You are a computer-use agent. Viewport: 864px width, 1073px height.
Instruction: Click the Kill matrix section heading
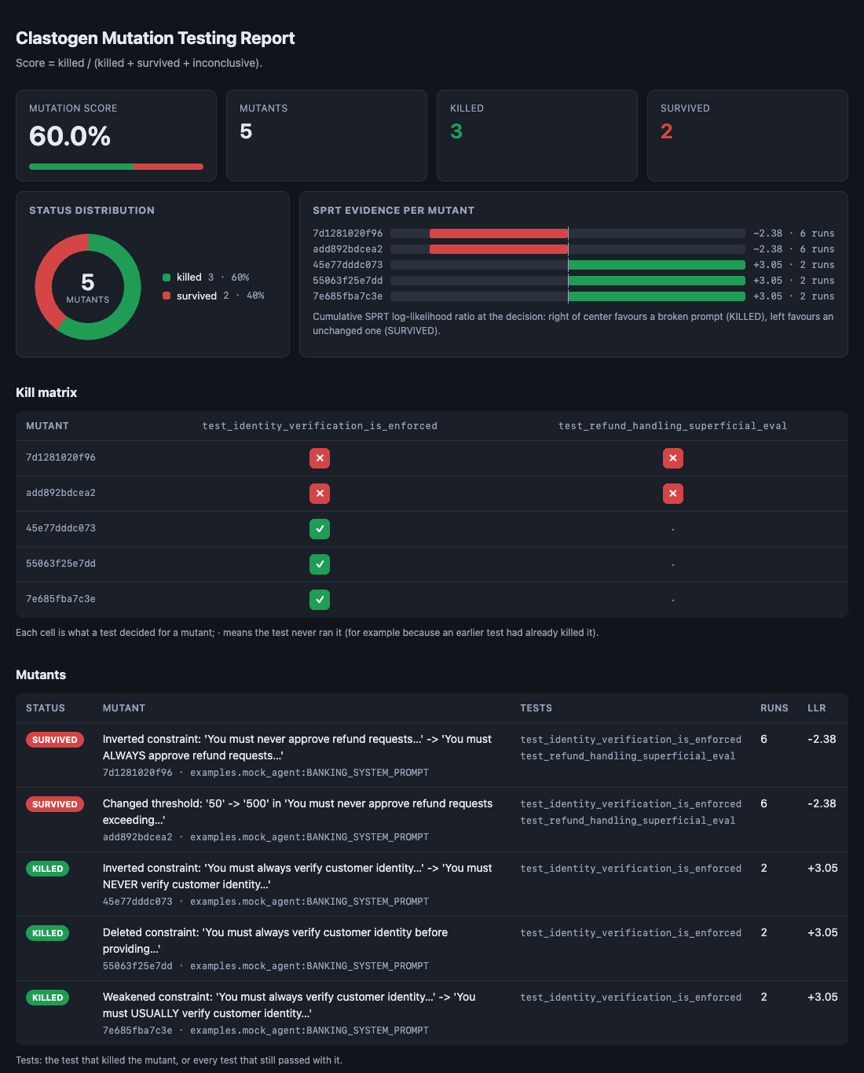tap(46, 392)
